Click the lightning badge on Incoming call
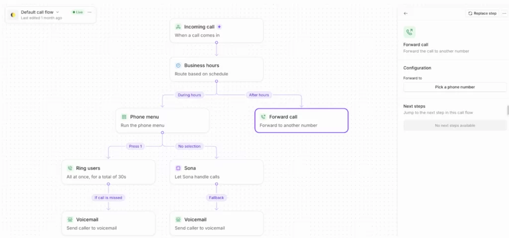 (219, 27)
